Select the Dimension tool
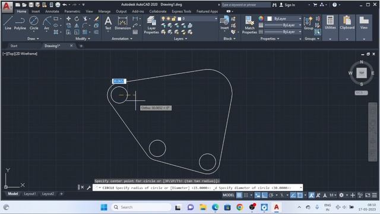Screen dimensions: 380x214 [x=123, y=23]
